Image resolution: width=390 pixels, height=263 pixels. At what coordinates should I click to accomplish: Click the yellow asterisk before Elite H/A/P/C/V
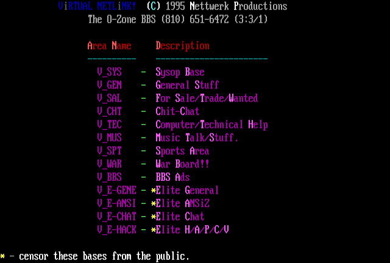153,231
